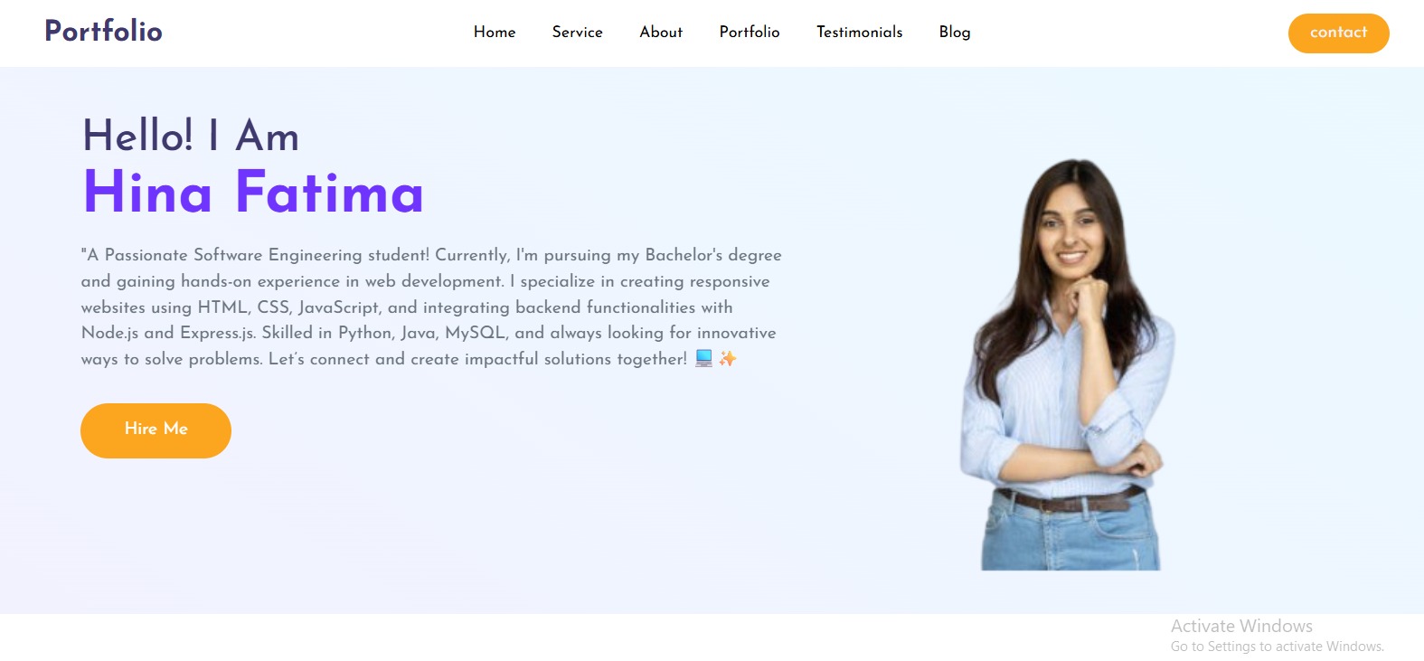Navigate to Testimonials
Viewport: 1424px width, 661px height.
pos(860,32)
